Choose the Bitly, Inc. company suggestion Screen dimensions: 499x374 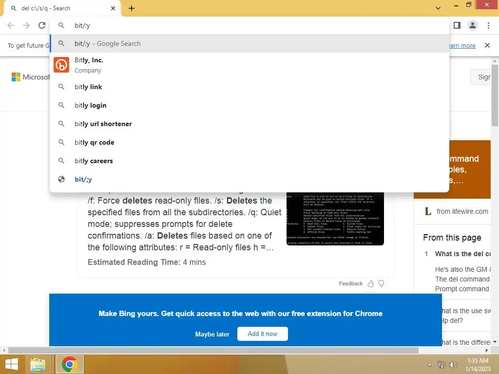tap(249, 65)
